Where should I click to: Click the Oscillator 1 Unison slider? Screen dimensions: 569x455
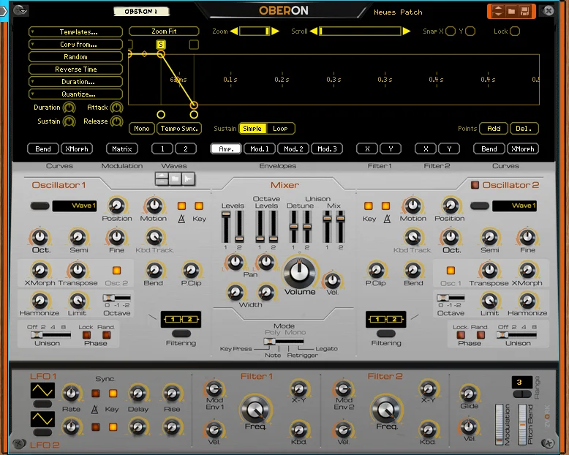[x=50, y=335]
